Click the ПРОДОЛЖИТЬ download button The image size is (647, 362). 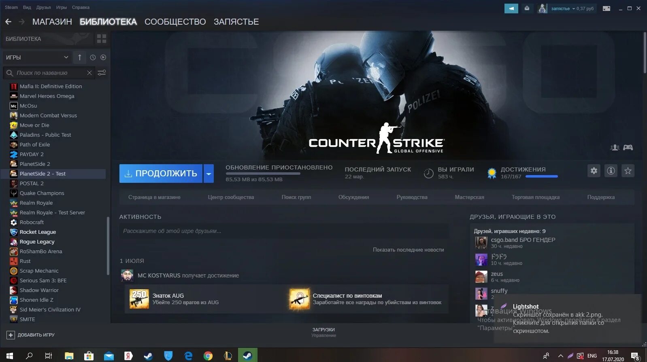tap(161, 174)
